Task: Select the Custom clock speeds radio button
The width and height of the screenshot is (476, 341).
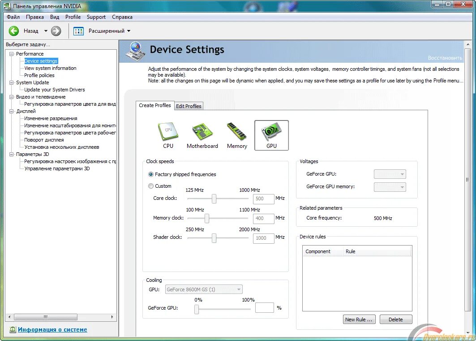Action: (x=151, y=186)
